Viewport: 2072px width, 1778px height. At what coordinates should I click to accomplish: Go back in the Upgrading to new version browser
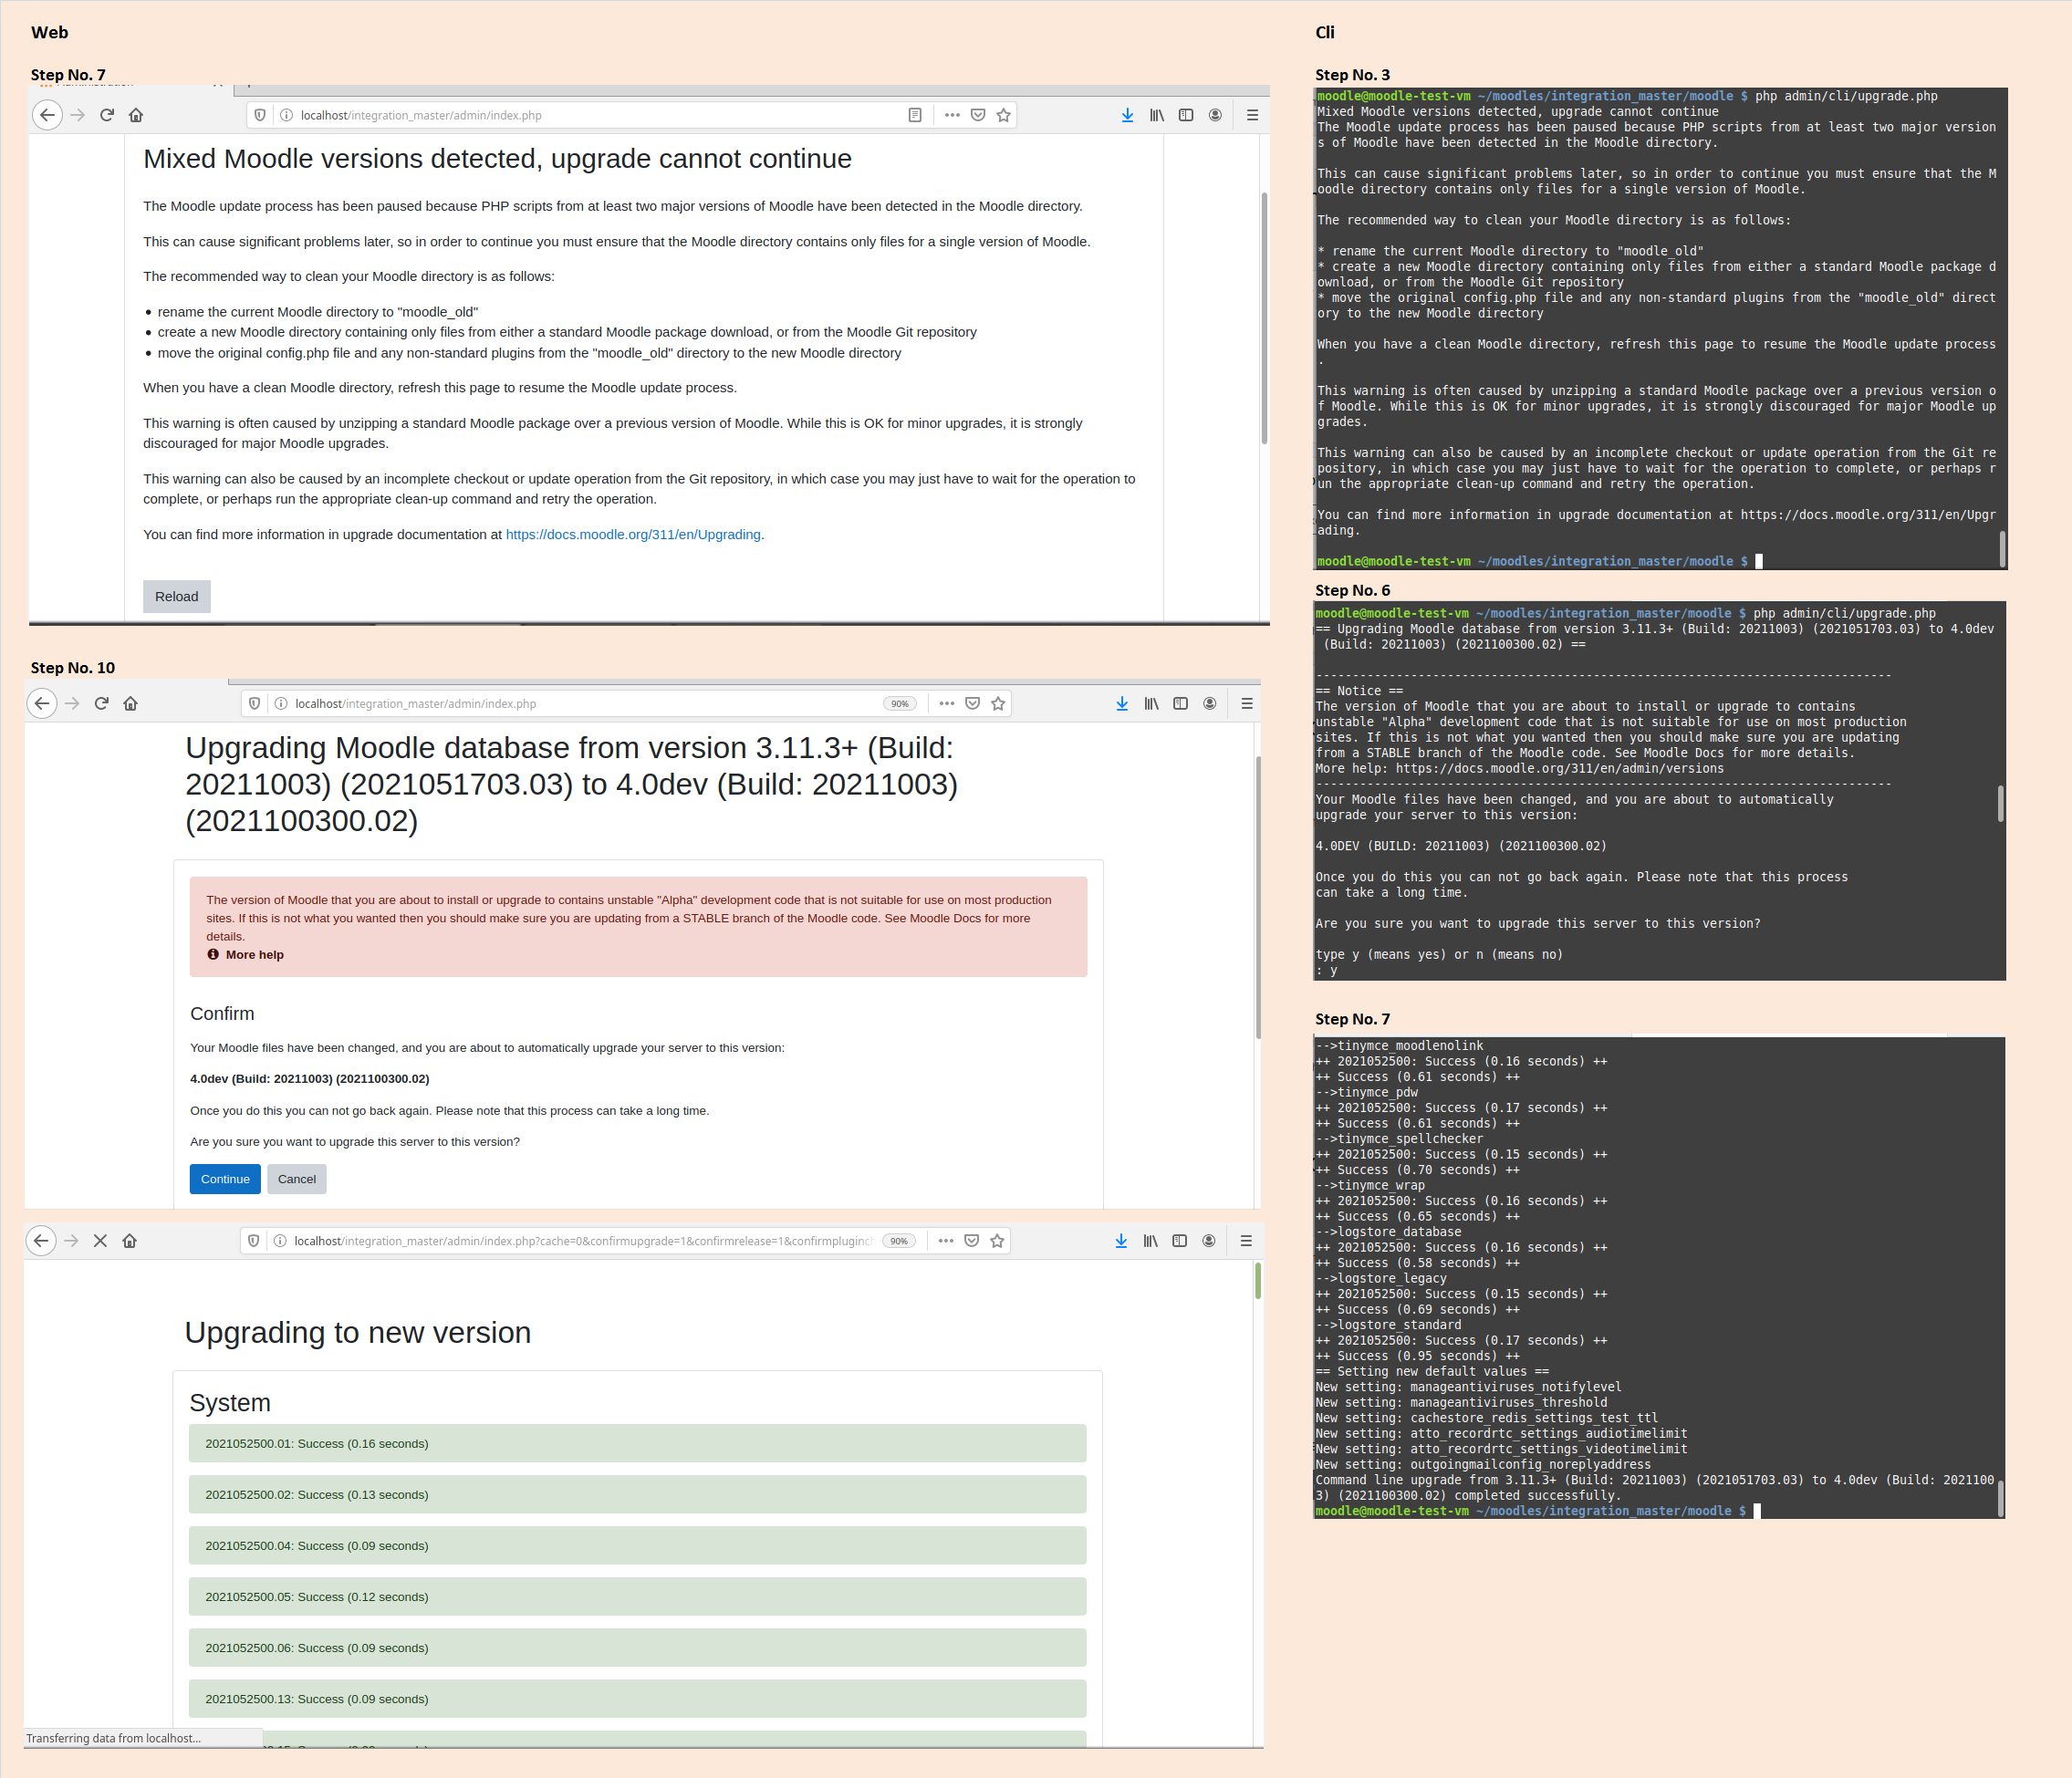click(x=40, y=1240)
